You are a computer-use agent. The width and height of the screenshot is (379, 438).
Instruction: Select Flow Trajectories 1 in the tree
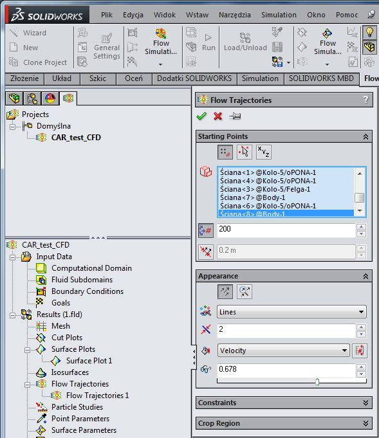point(98,396)
